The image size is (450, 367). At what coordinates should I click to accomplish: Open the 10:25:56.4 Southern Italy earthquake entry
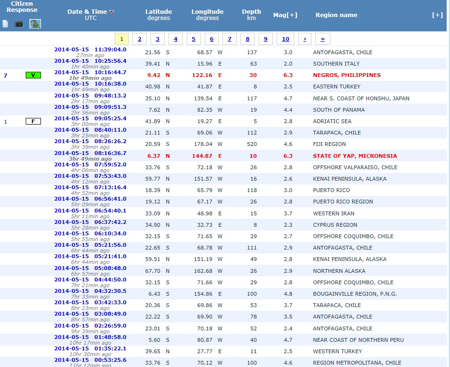90,61
